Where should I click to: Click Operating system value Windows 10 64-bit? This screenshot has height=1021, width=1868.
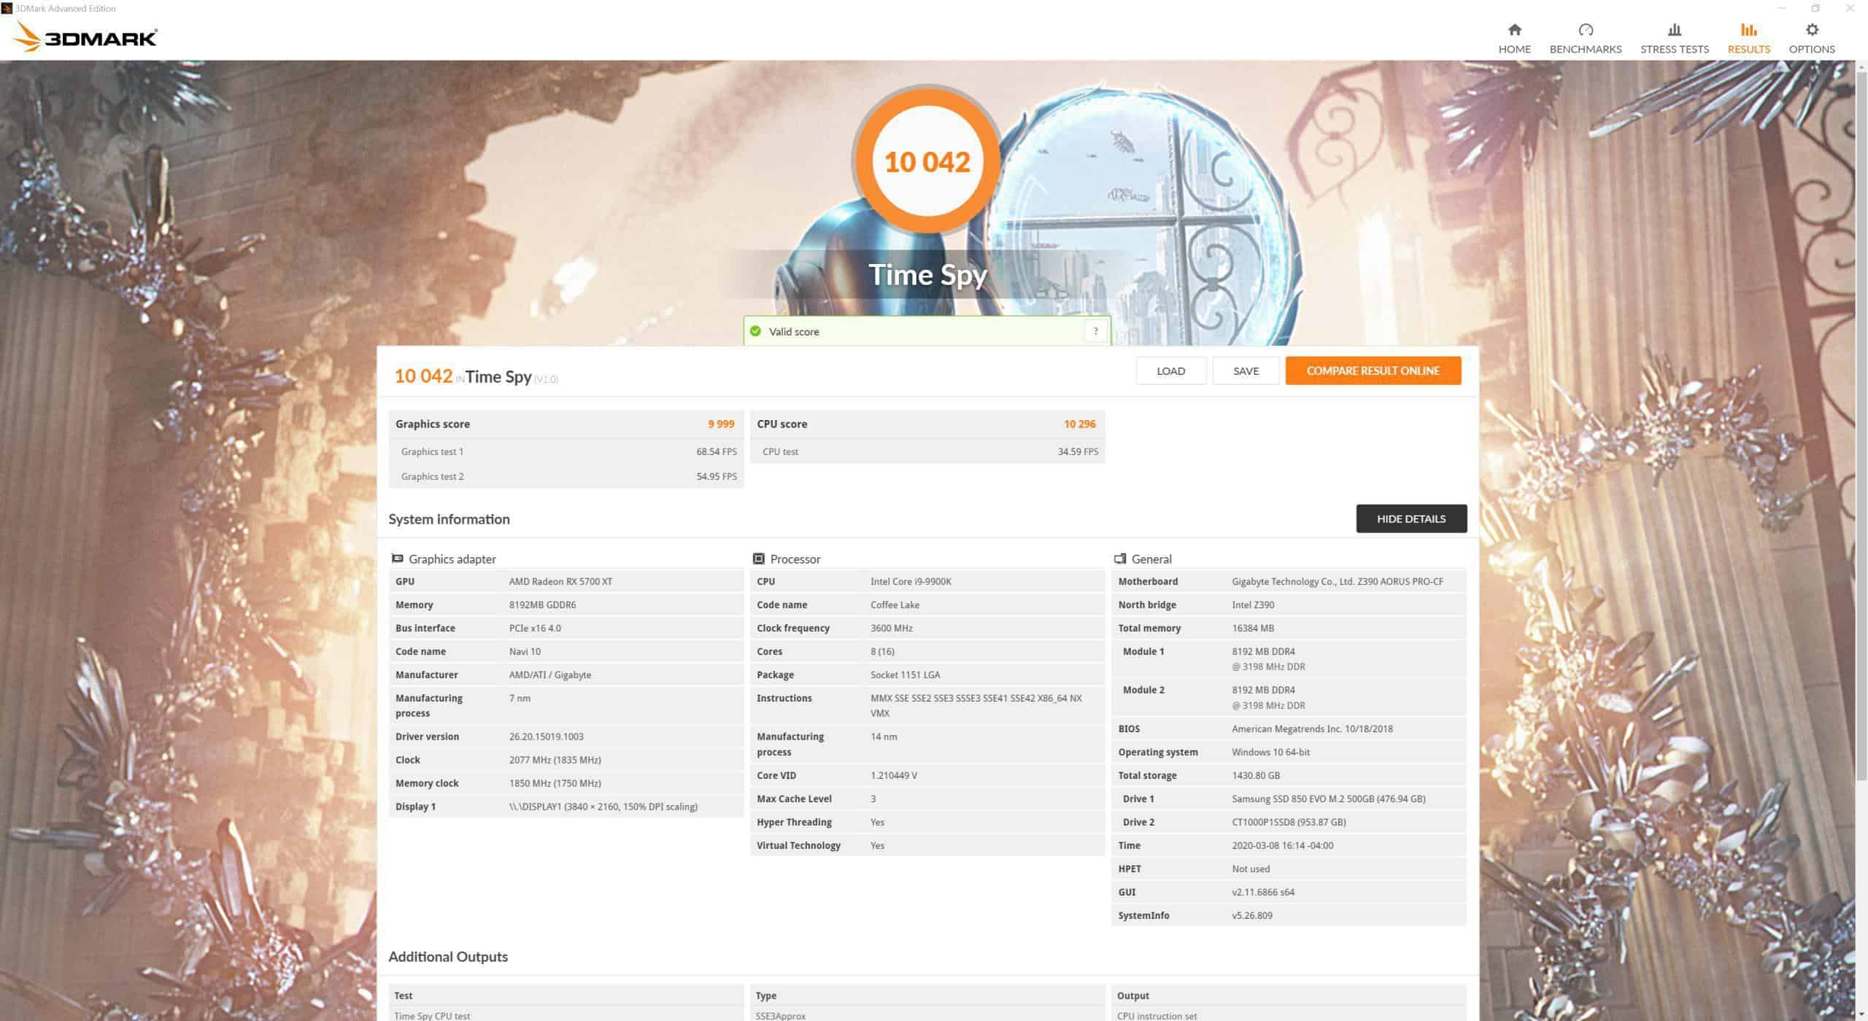(x=1270, y=752)
